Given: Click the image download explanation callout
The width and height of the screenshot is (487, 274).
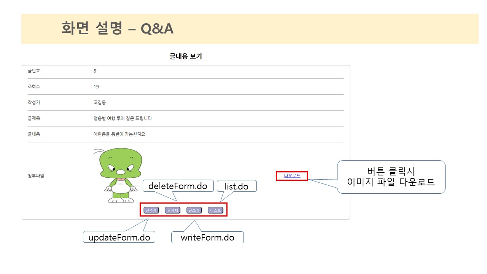Looking at the screenshot, I should pyautogui.click(x=391, y=177).
